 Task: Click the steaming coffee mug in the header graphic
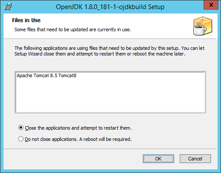[199, 29]
